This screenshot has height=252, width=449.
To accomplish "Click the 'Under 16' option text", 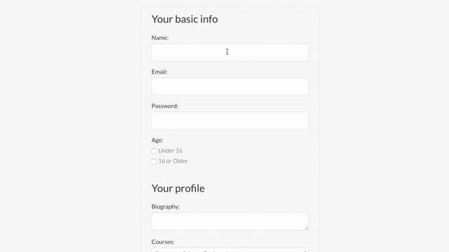I will (170, 150).
